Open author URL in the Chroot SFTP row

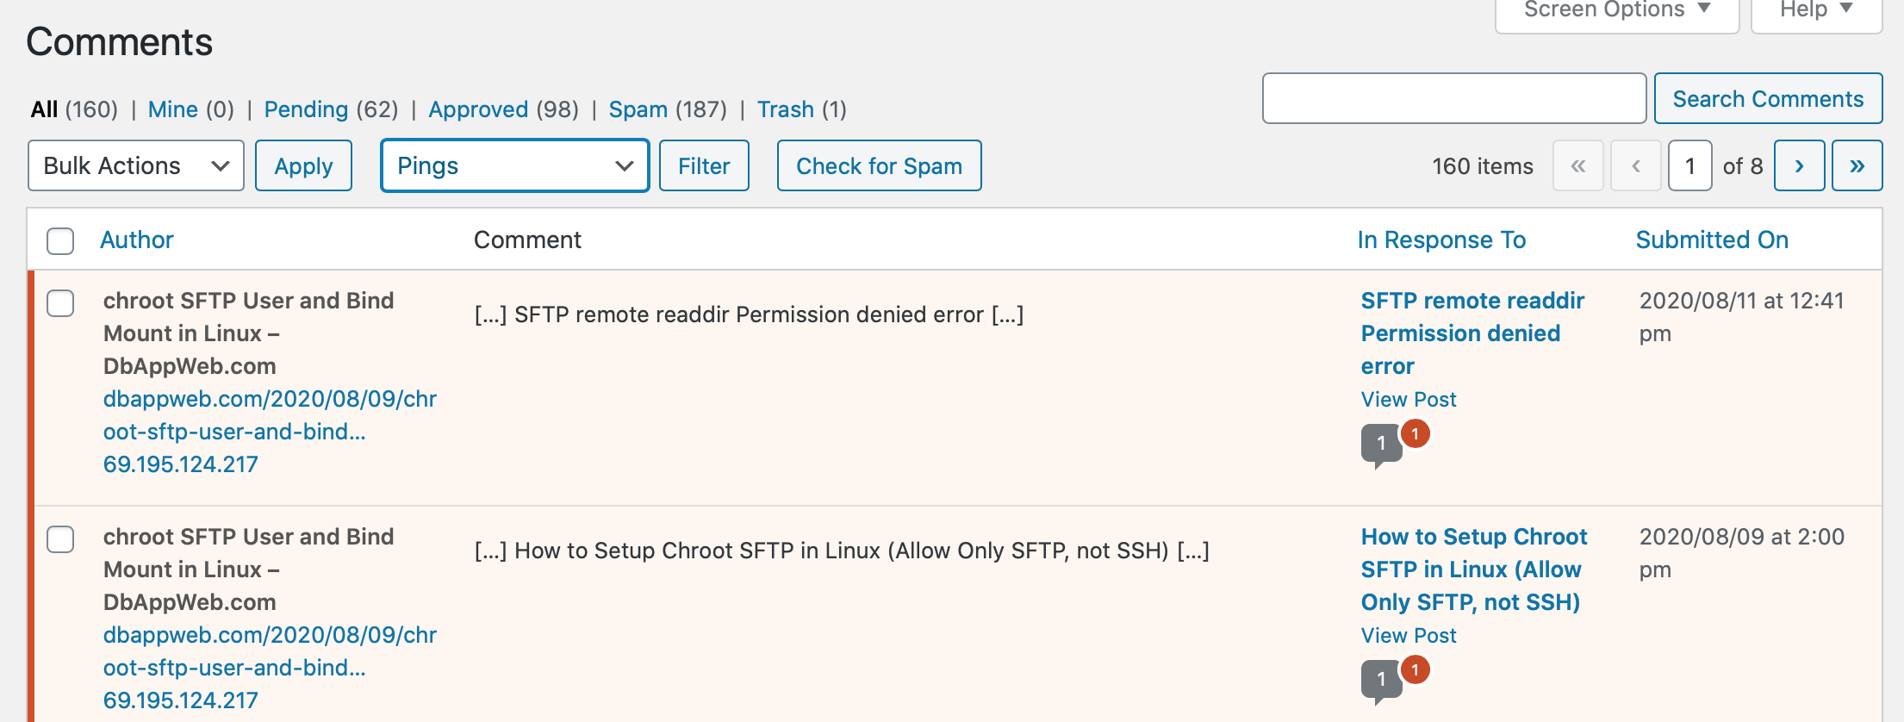(x=270, y=651)
